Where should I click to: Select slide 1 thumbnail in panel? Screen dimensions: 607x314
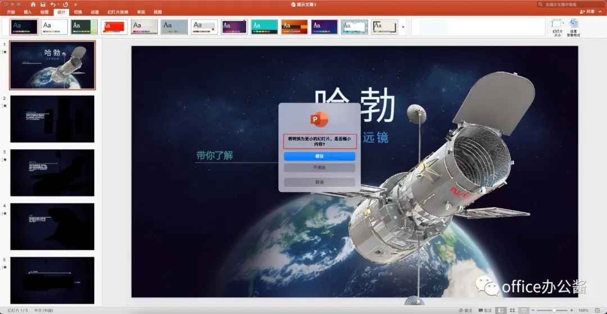(52, 65)
